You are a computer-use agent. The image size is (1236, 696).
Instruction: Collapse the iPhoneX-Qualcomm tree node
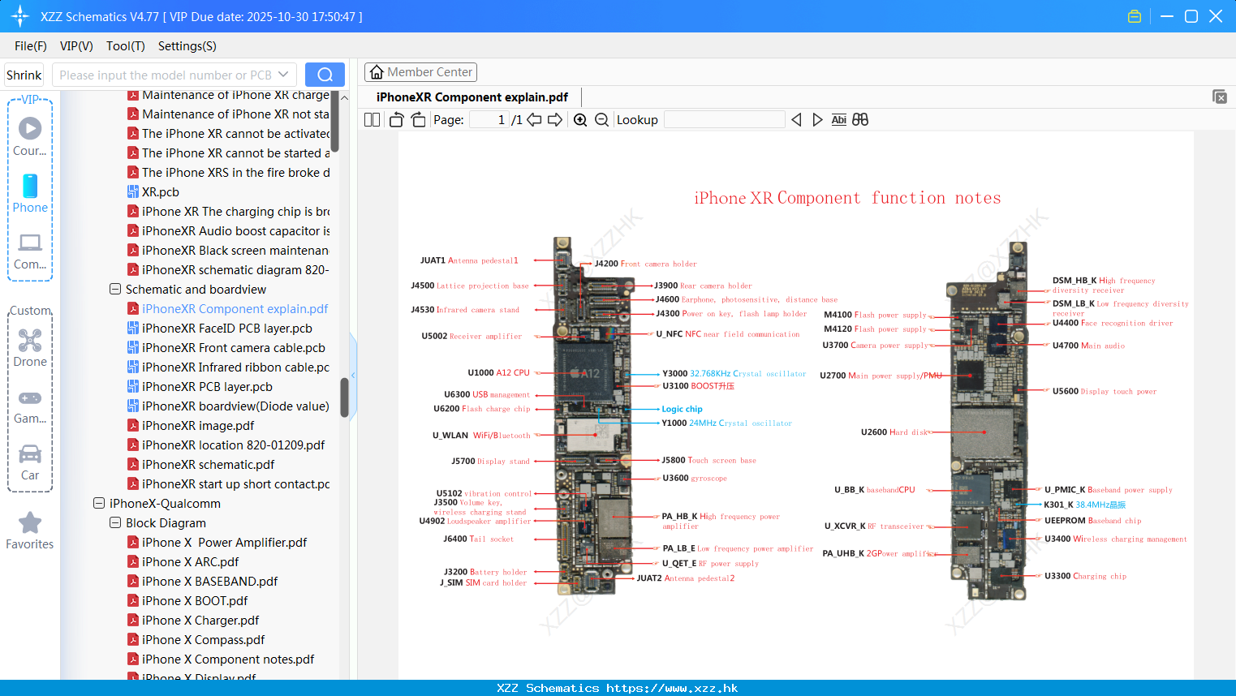pyautogui.click(x=99, y=503)
